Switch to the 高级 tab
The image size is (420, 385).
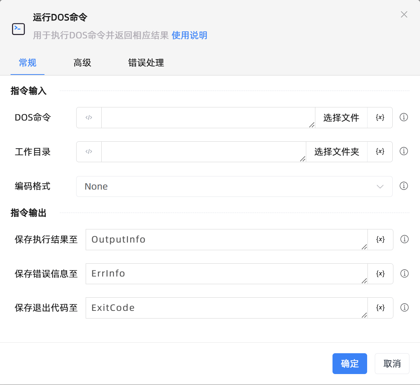click(82, 63)
